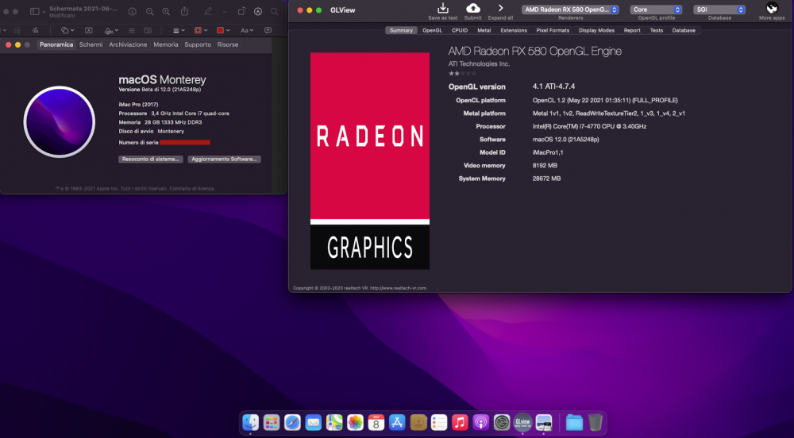Click the speech bubble annotate icon
The width and height of the screenshot is (794, 438).
[x=268, y=30]
